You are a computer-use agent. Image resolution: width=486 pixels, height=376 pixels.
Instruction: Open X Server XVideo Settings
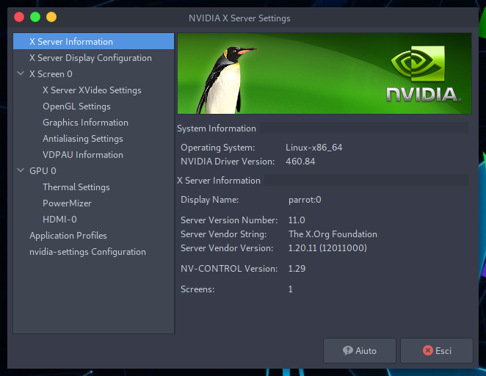click(92, 90)
